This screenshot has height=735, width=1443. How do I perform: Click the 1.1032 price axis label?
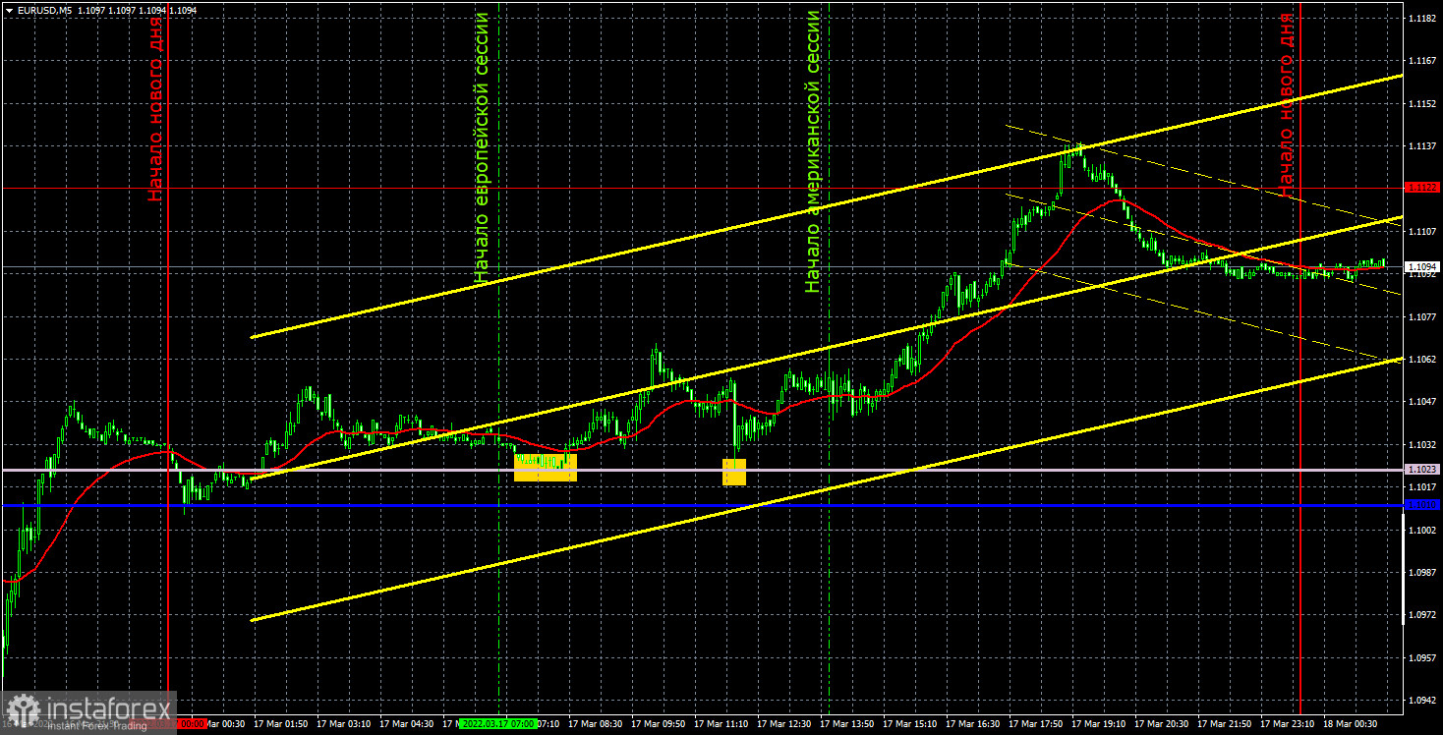click(1420, 445)
